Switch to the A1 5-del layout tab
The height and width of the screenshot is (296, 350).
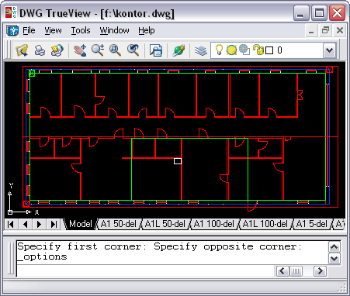pyautogui.click(x=311, y=224)
